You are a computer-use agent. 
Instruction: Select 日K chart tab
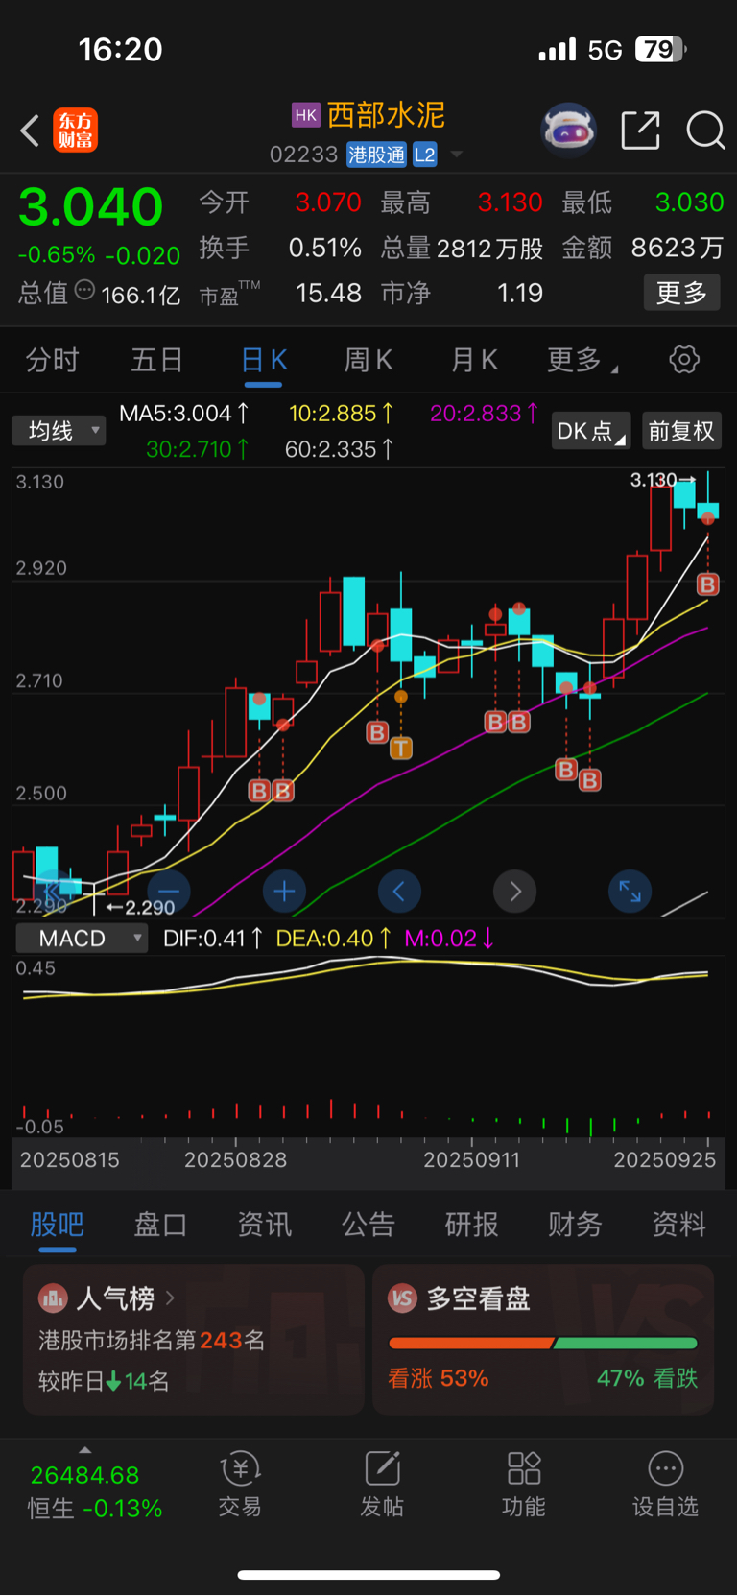pyautogui.click(x=263, y=360)
